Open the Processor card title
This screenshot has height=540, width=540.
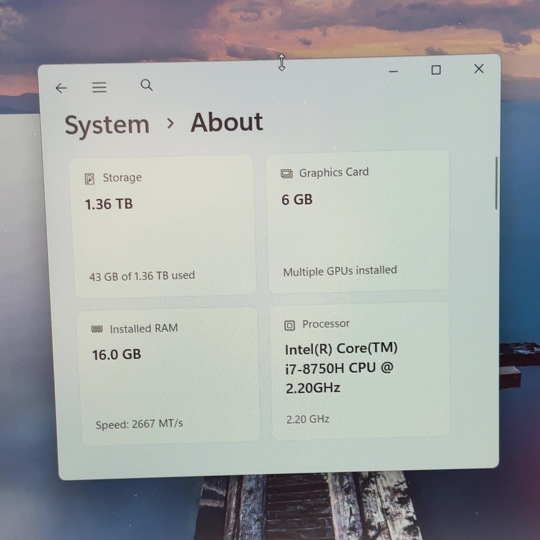[x=326, y=324]
